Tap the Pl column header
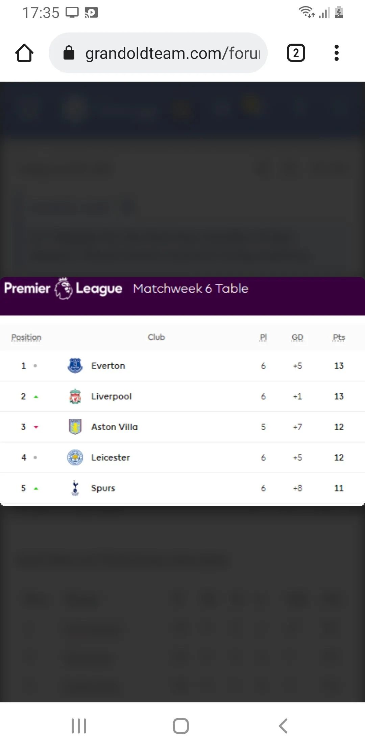The height and width of the screenshot is (751, 365). coord(263,337)
